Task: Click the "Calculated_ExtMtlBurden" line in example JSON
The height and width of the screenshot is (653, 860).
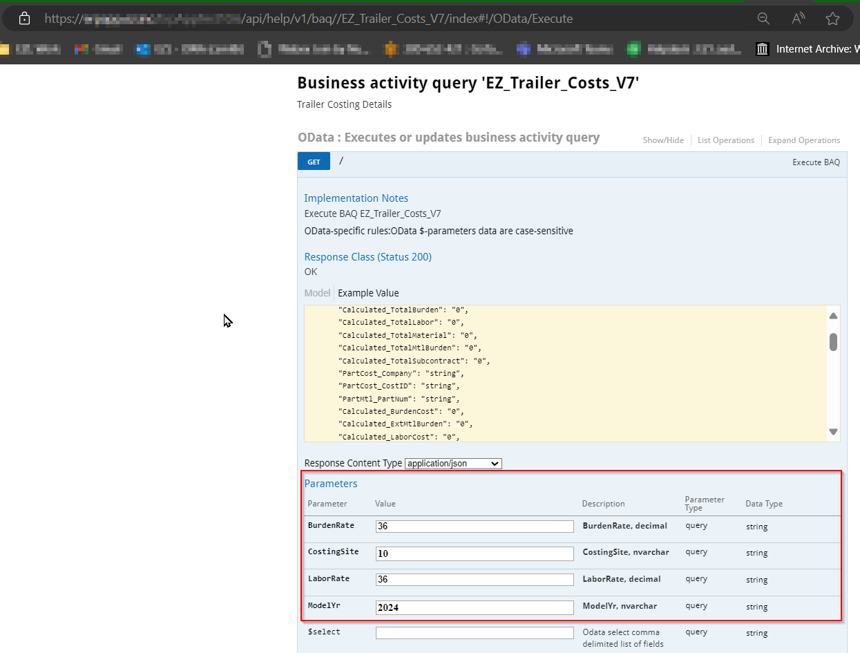Action: tap(405, 424)
